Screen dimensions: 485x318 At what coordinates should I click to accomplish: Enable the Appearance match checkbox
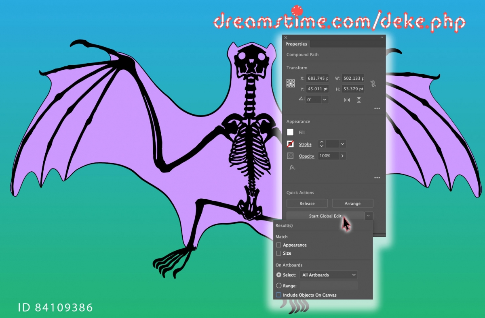click(278, 245)
